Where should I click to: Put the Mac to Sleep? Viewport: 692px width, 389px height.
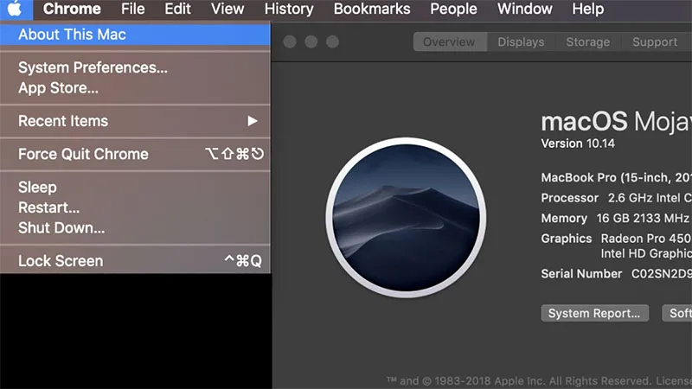tap(135, 187)
